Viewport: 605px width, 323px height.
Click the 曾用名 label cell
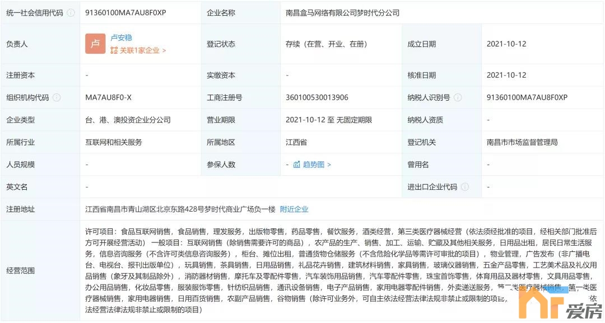click(441, 165)
